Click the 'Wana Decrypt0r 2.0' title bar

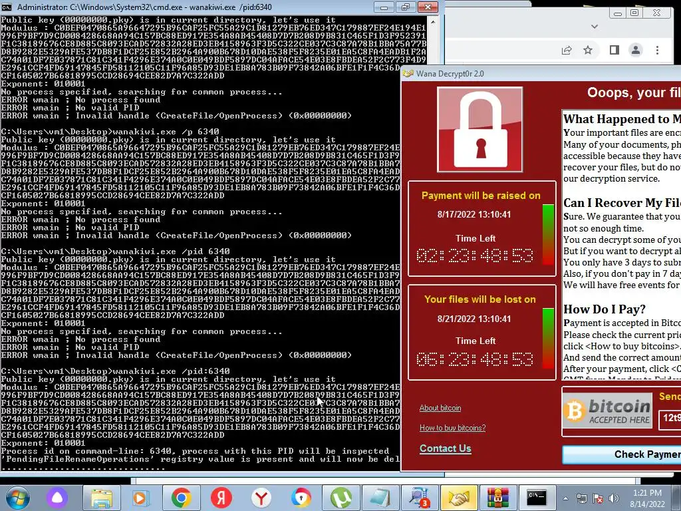tap(541, 73)
